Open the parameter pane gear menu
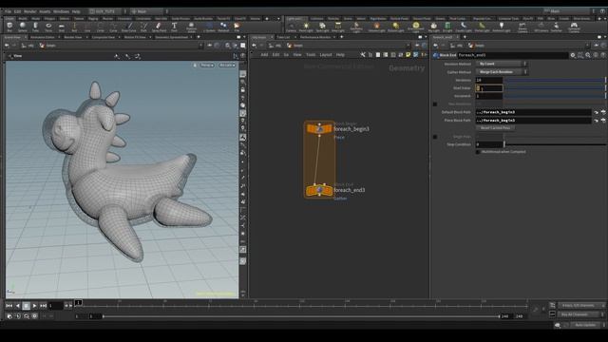The image size is (608, 342). coord(573,55)
